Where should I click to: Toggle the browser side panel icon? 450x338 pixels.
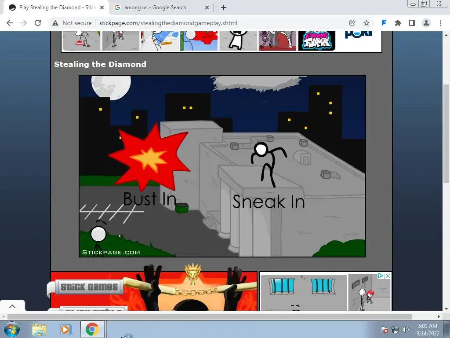point(412,23)
